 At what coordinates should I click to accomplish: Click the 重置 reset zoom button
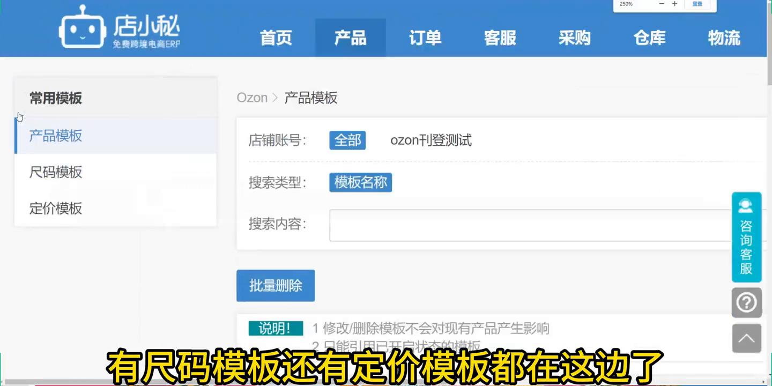697,4
